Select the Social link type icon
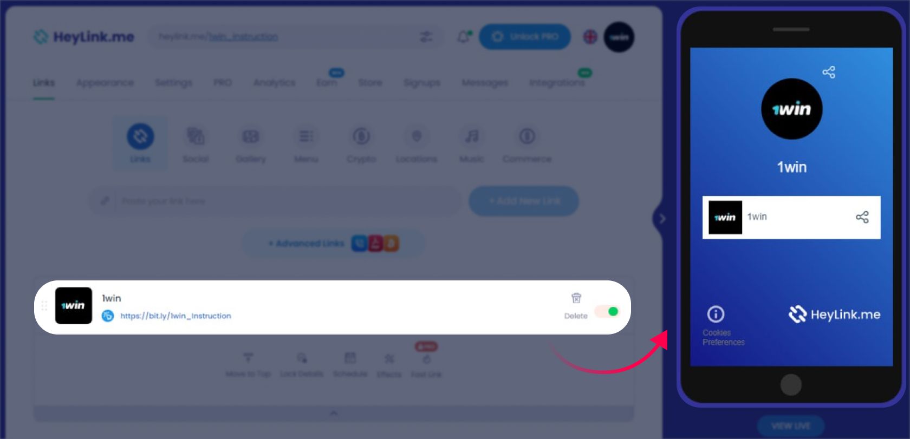The height and width of the screenshot is (439, 910). [196, 144]
